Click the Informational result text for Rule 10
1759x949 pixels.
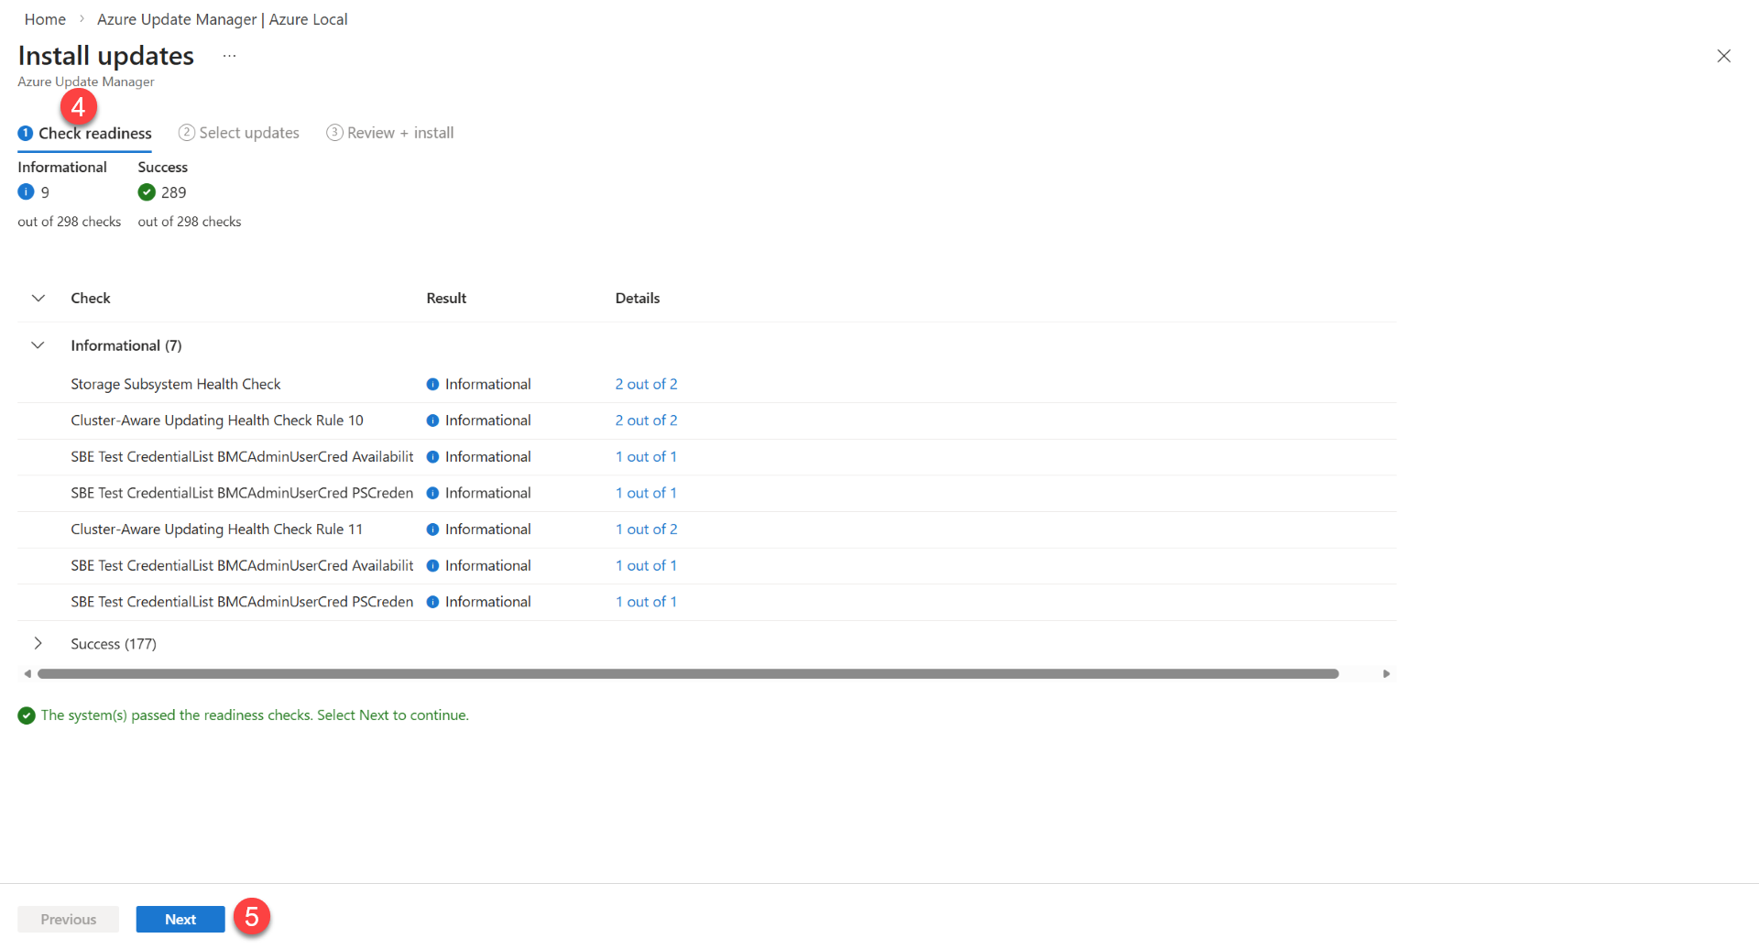(488, 420)
